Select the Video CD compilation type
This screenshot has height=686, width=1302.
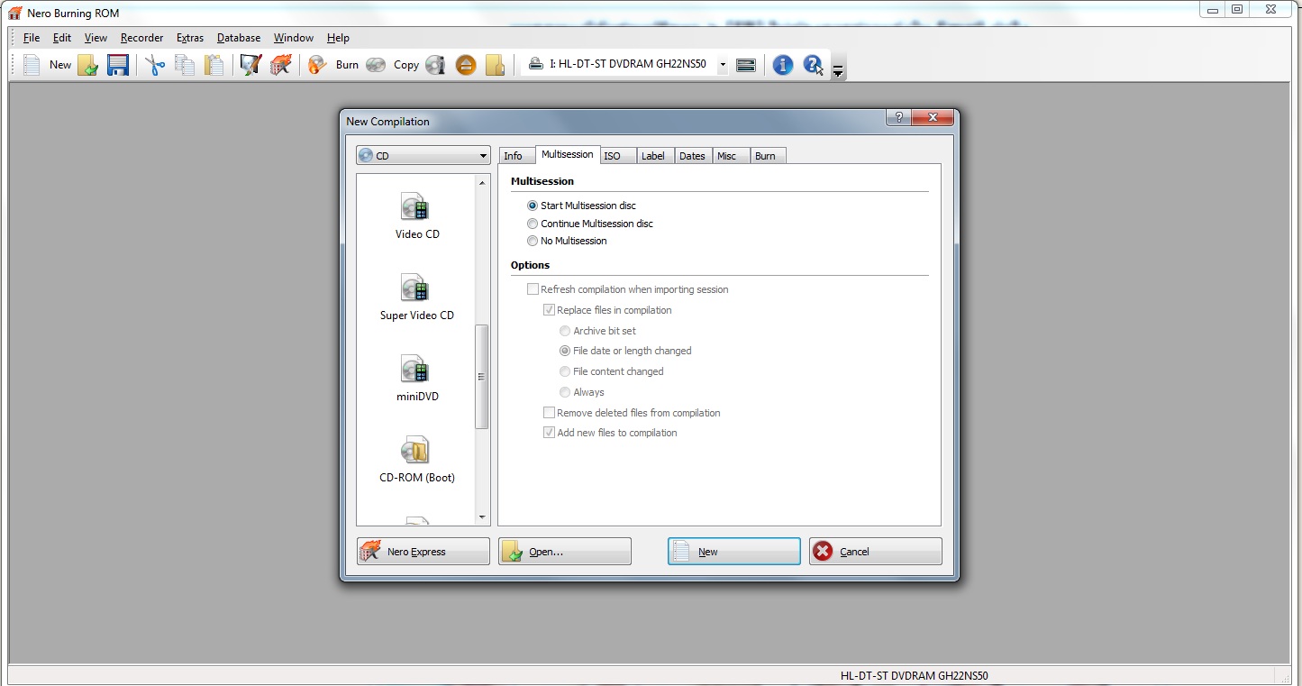pos(417,217)
